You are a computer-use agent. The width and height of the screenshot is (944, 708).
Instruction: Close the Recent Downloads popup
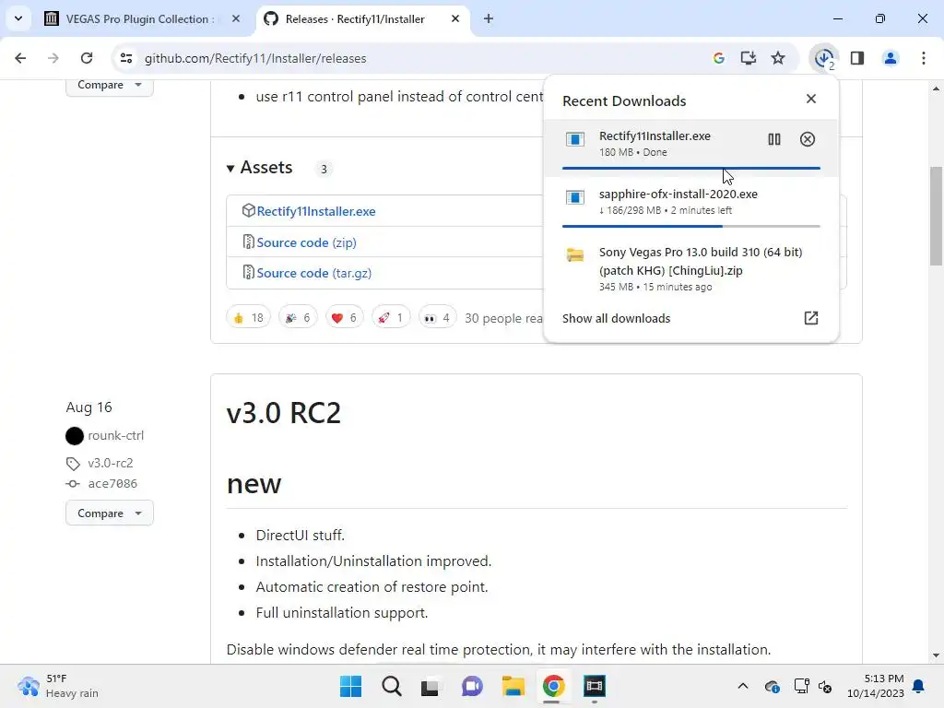[x=811, y=99]
